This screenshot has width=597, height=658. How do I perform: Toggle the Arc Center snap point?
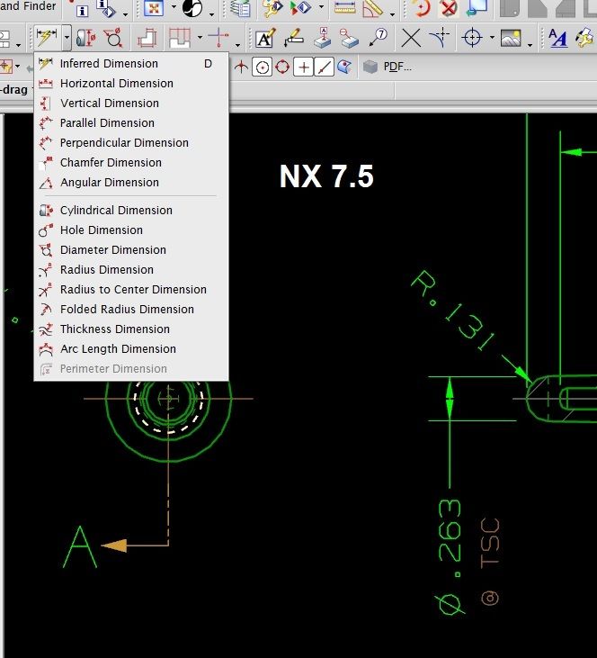263,68
